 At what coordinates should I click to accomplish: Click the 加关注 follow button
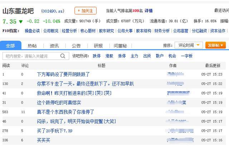(x=86, y=11)
